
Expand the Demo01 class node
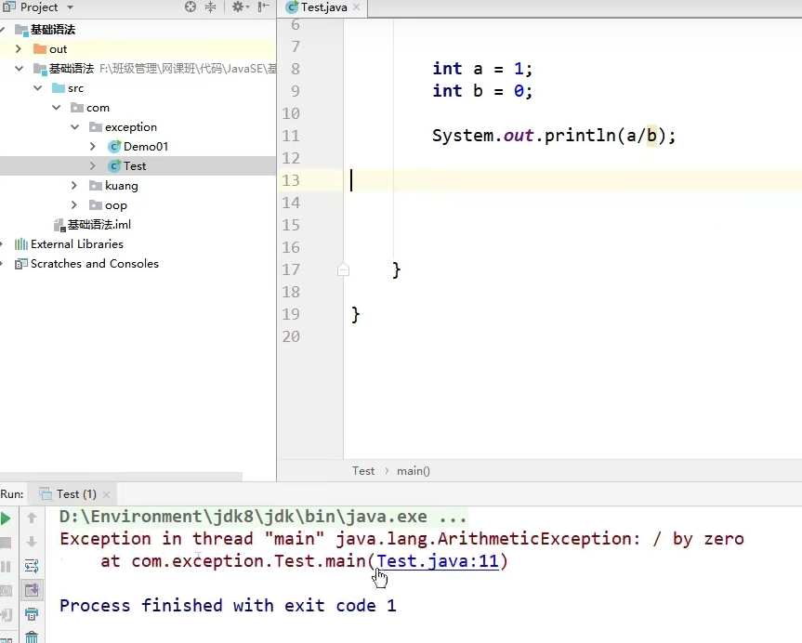pyautogui.click(x=93, y=146)
